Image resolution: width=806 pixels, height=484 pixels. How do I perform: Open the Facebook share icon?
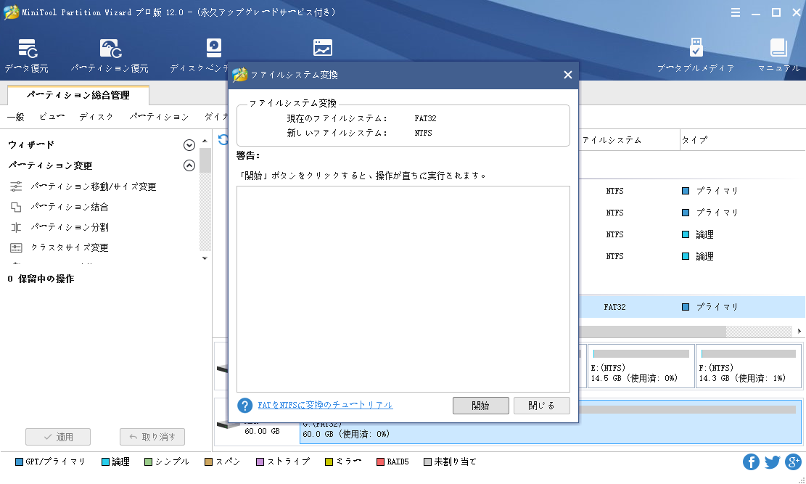[x=751, y=462]
